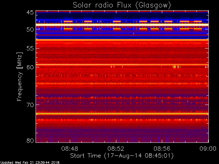Click the 'Updated Wed Feb 21' timestamp text
The width and height of the screenshot is (219, 164).
30,163
